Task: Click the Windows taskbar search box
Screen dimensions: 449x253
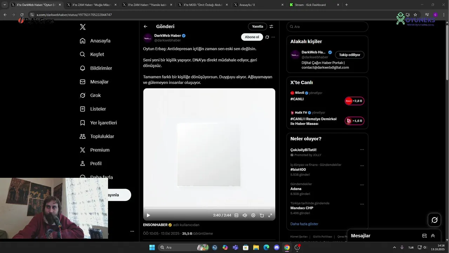Action: pyautogui.click(x=183, y=247)
